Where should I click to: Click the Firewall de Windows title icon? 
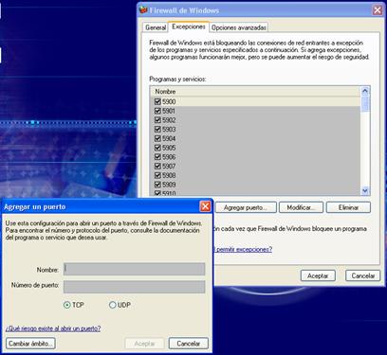point(143,9)
